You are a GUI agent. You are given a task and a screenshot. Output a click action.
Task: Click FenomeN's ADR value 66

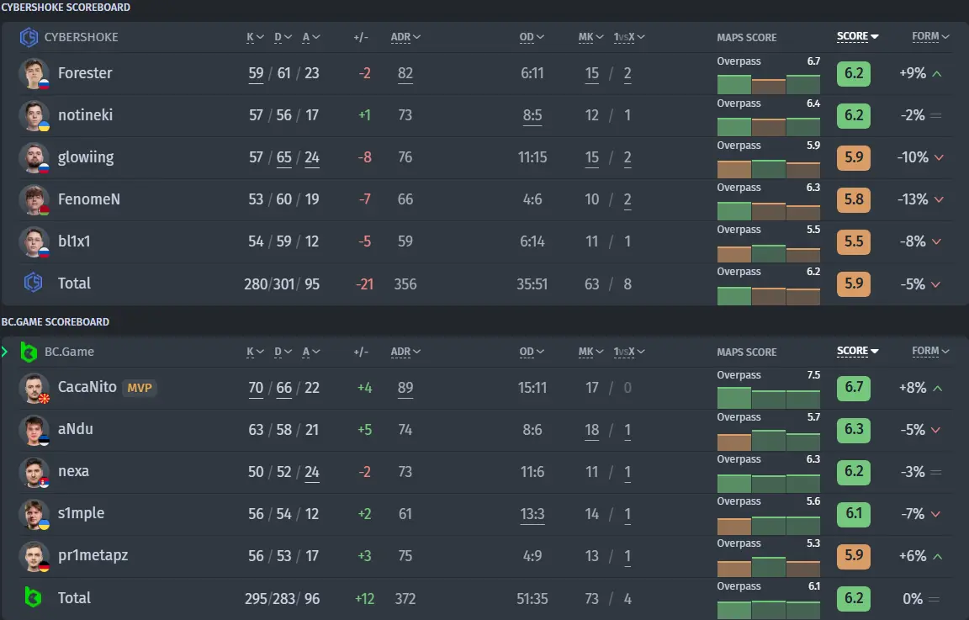[405, 199]
